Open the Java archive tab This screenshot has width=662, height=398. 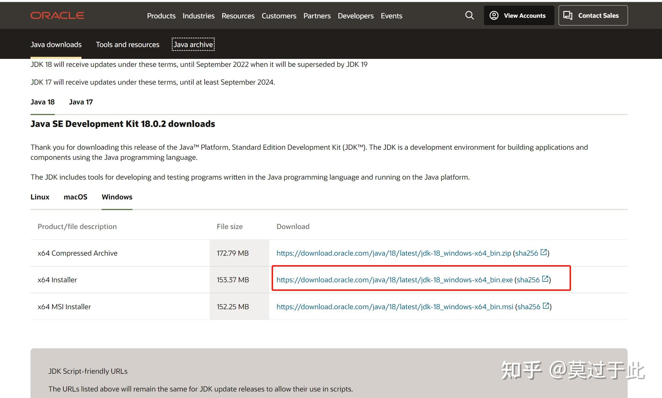point(193,44)
